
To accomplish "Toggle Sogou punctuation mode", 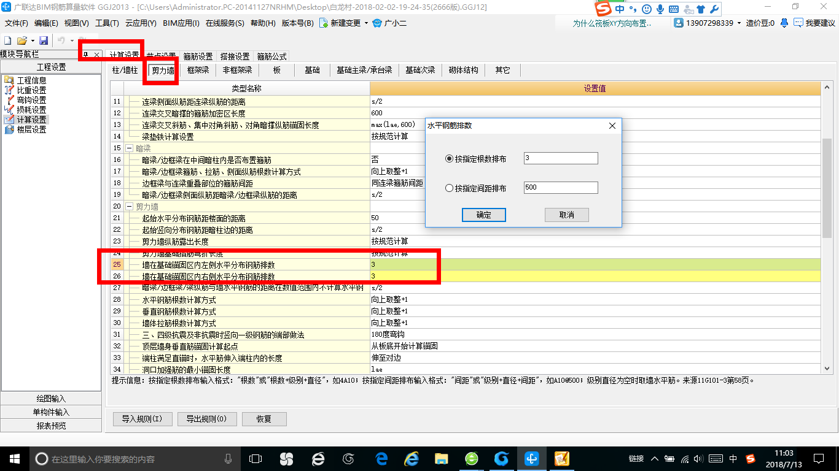I will [634, 9].
